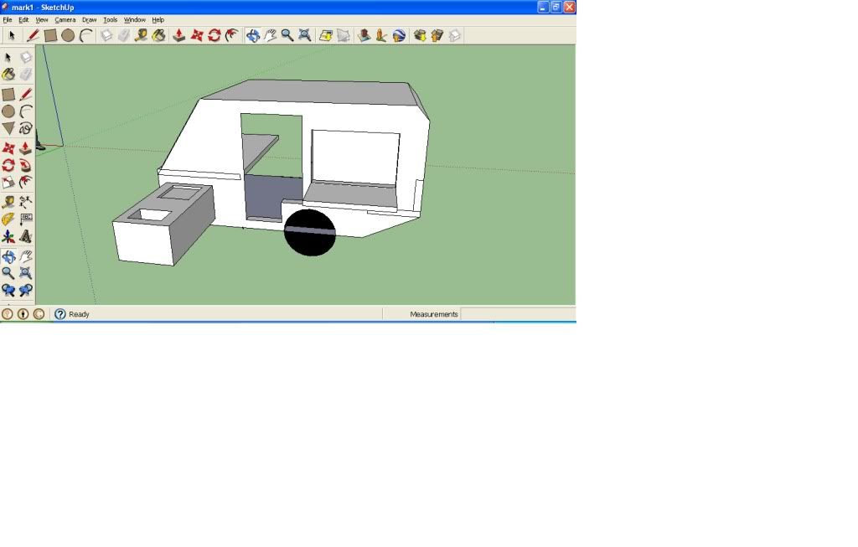
Task: Click Zoom Extents in top toolbar
Action: coord(305,35)
